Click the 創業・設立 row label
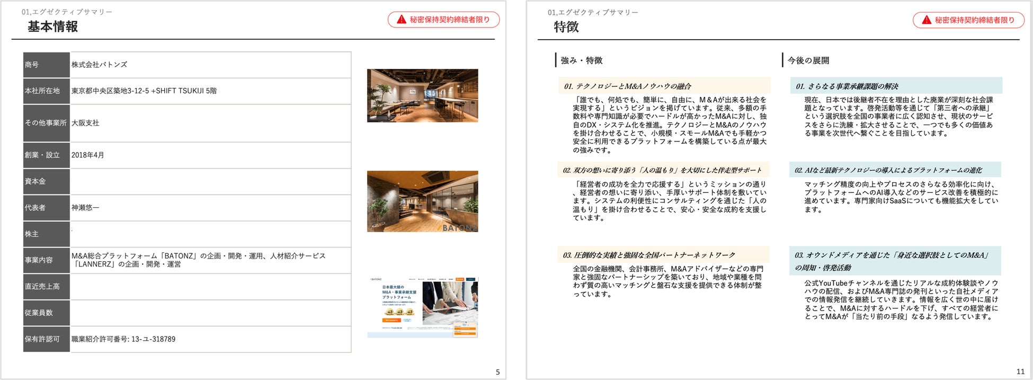1033x380 pixels. [47, 155]
